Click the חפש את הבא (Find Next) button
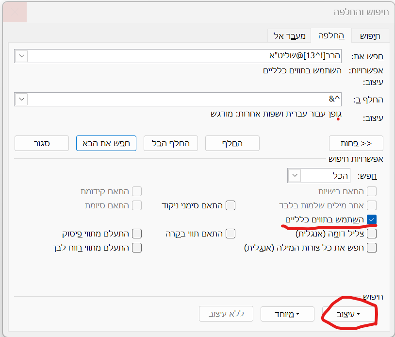 click(106, 143)
